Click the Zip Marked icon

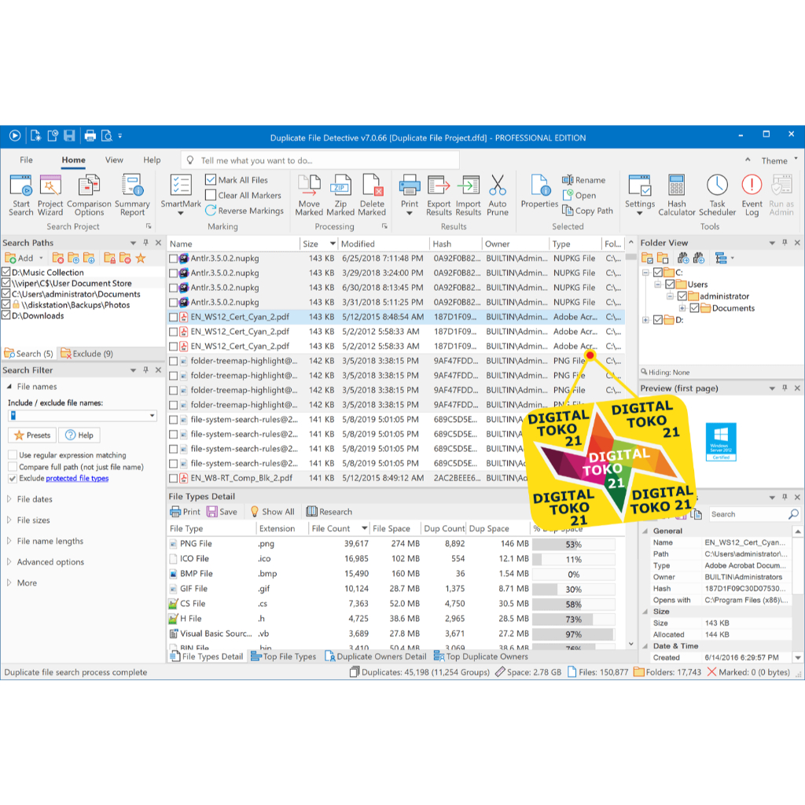(340, 186)
